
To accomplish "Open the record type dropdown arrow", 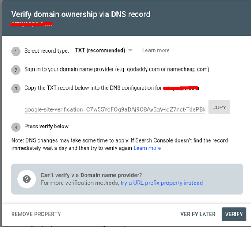I will tap(131, 50).
